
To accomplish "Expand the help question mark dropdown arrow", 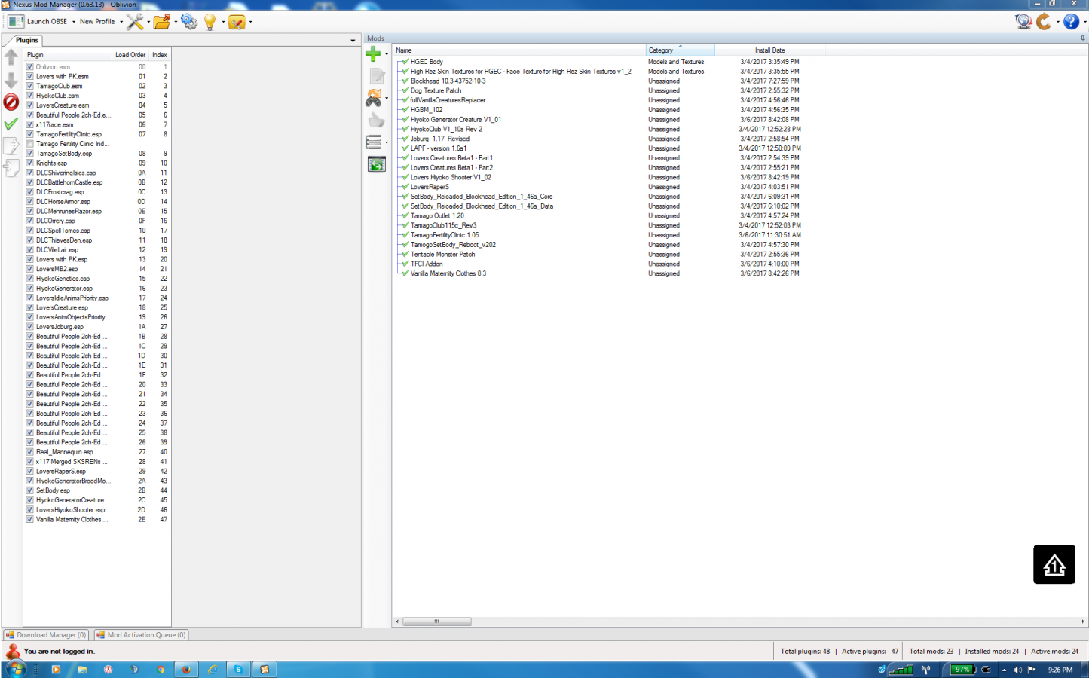I will [x=1084, y=22].
